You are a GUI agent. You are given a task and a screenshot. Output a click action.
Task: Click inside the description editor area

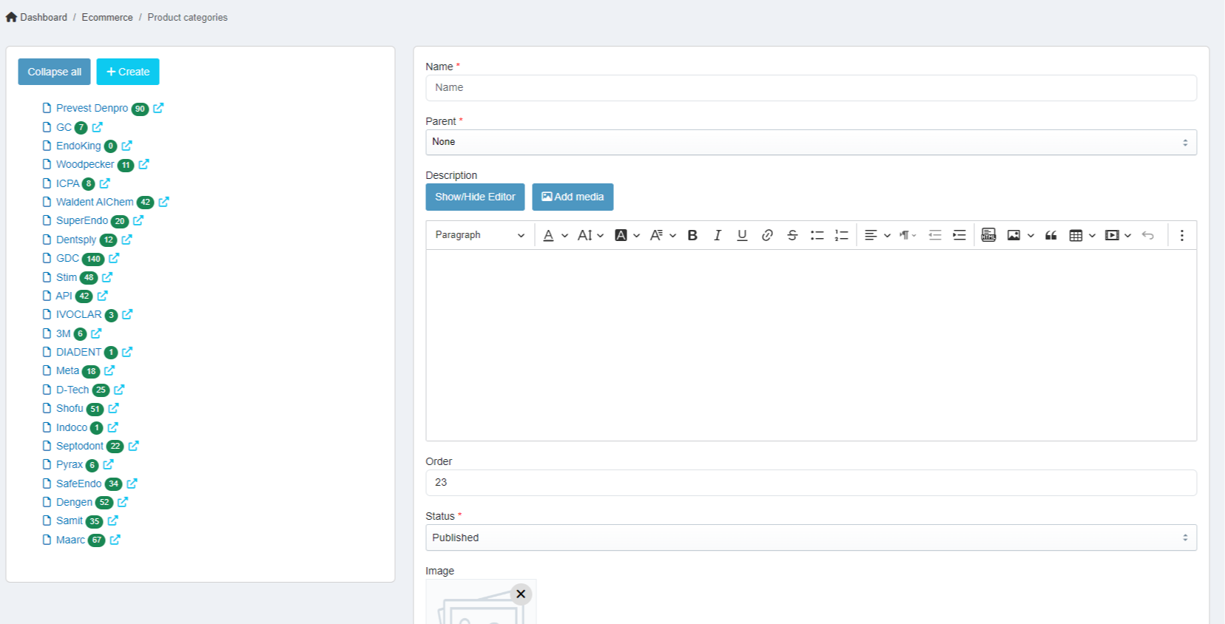pos(811,345)
